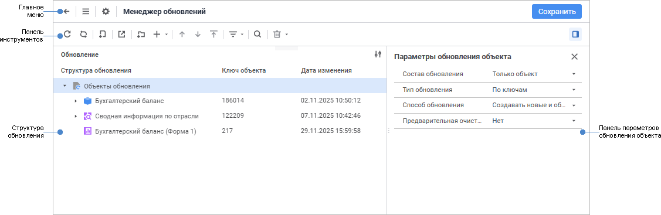The image size is (661, 215).
Task: Open the hamburger main menu
Action: coord(86,12)
